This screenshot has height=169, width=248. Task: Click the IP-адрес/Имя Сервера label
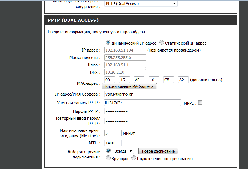pos(78,94)
